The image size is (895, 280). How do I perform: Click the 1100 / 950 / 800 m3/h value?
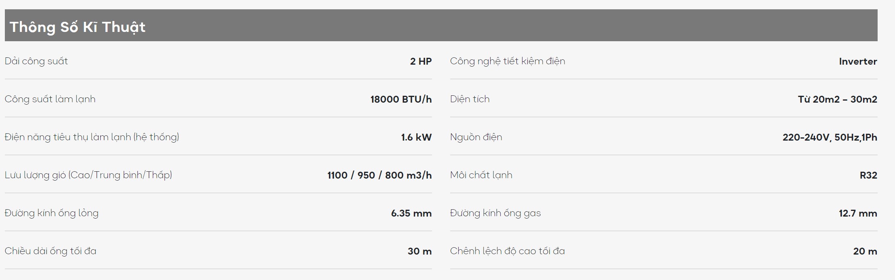(x=379, y=175)
